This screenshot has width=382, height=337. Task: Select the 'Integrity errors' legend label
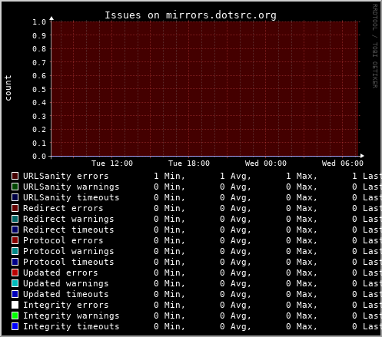coord(66,305)
